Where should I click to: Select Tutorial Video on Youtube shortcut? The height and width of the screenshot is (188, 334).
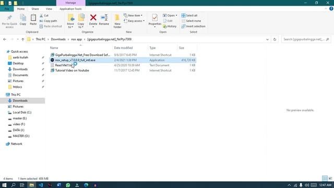(123, 70)
